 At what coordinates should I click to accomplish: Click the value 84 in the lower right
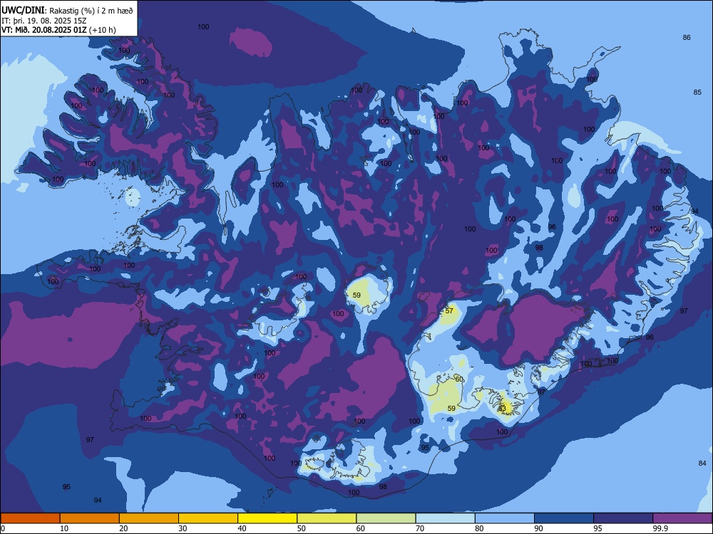702,464
